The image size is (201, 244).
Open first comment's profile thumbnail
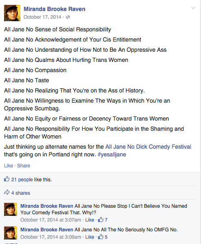coord(11,209)
